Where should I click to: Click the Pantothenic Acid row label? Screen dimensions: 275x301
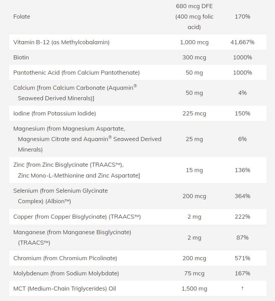76,73
